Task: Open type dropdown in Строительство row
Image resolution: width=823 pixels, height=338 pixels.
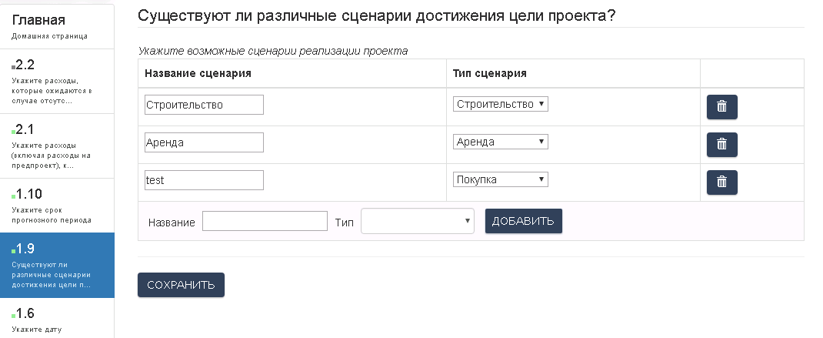Action: (x=500, y=105)
